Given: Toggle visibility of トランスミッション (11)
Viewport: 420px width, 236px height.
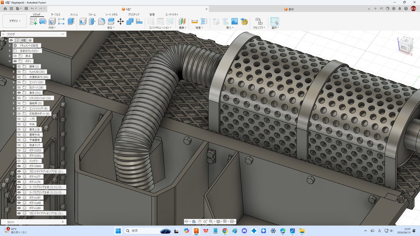Looking at the screenshot, I should (x=19, y=98).
